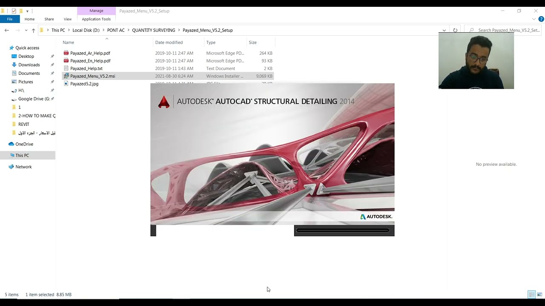The height and width of the screenshot is (306, 545).
Task: Open the Arabic-named folder in sidebar
Action: point(37,133)
